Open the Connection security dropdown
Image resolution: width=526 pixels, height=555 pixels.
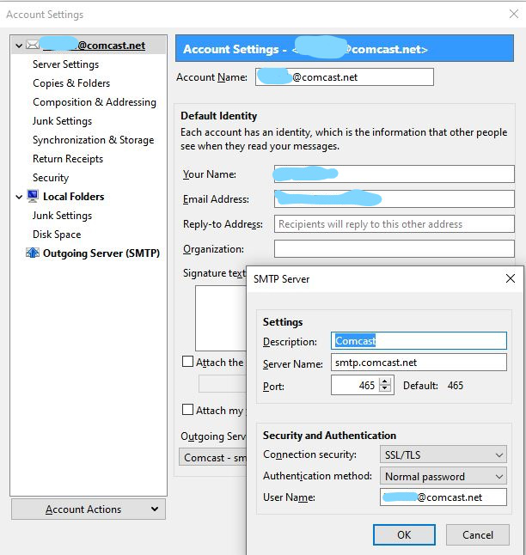(443, 454)
